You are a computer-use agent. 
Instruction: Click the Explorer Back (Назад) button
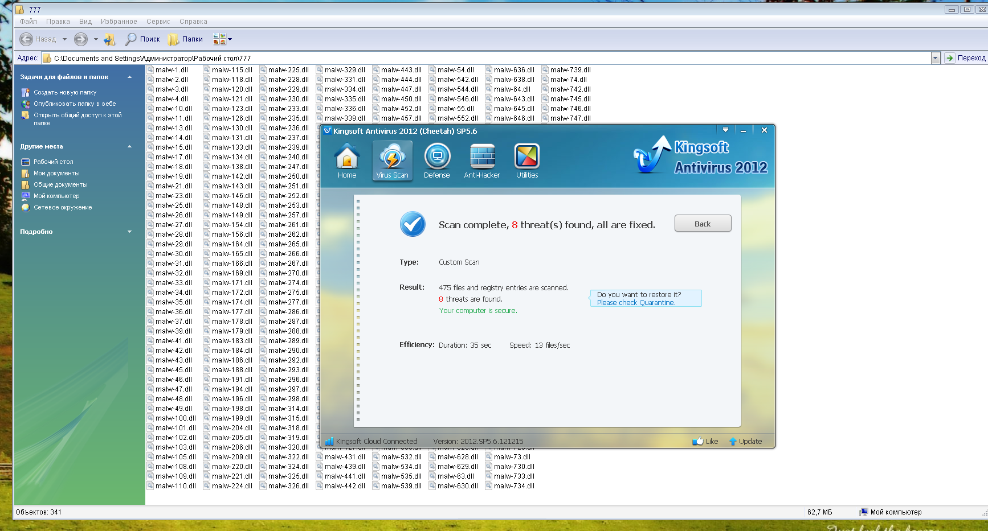38,39
